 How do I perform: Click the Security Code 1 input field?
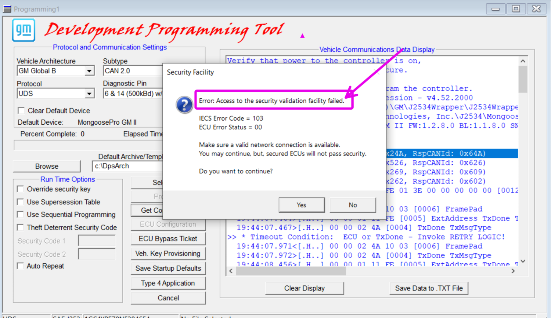point(97,241)
